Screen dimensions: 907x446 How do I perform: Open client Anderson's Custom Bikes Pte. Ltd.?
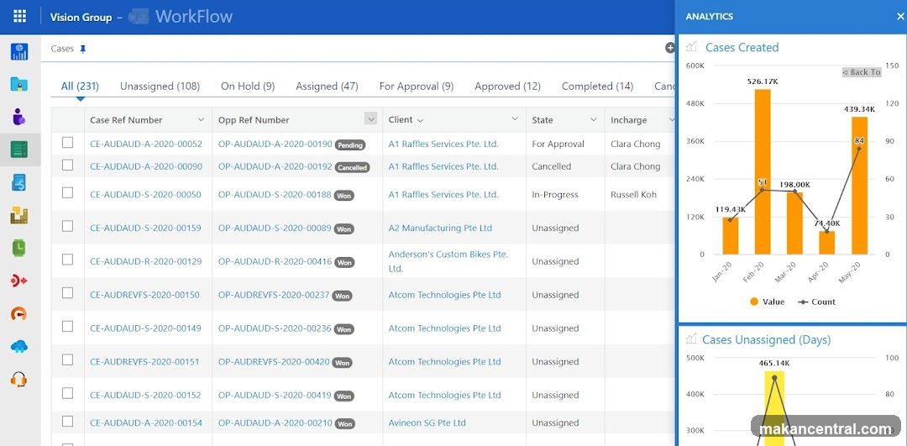point(448,261)
